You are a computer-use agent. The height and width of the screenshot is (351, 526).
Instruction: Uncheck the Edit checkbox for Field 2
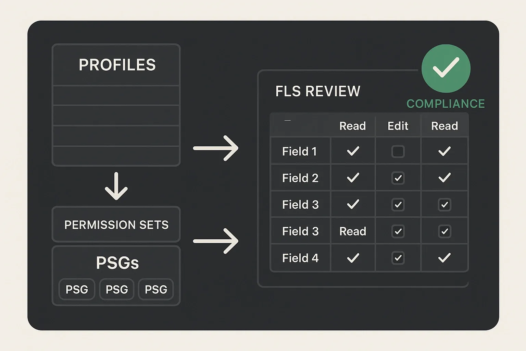[398, 178]
